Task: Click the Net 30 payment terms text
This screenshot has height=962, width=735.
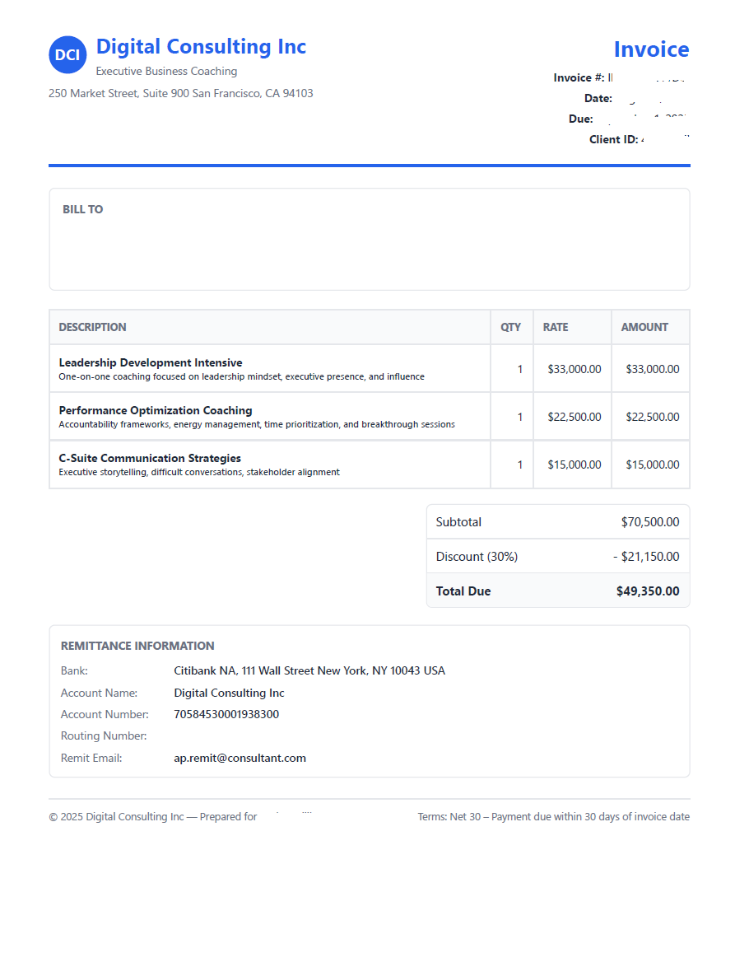Action: pyautogui.click(x=553, y=817)
